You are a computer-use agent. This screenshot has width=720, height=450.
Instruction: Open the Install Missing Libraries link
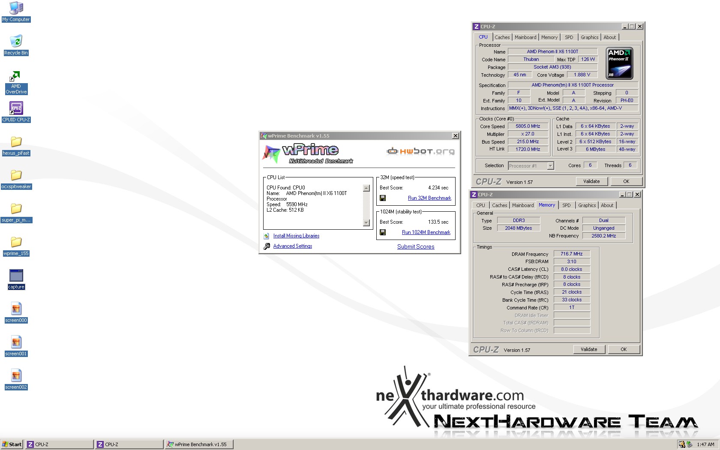click(296, 236)
